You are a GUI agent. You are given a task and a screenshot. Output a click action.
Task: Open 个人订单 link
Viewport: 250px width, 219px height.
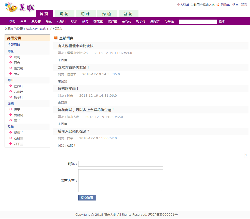coord(183,5)
